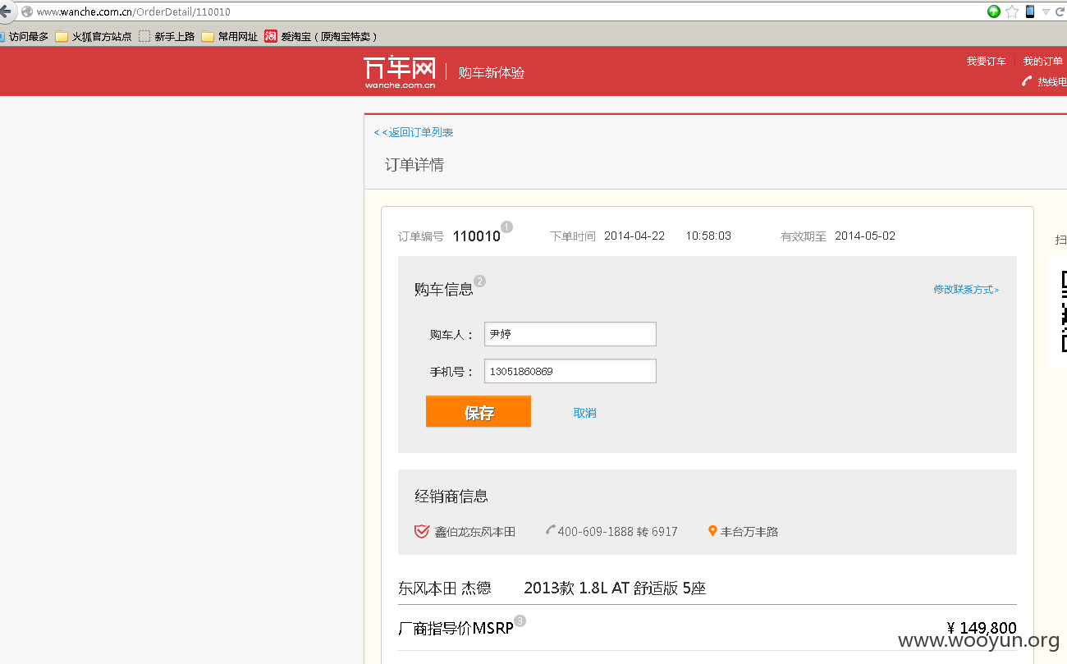
Task: Click the footnote marker 1 beside order number
Action: (x=506, y=227)
